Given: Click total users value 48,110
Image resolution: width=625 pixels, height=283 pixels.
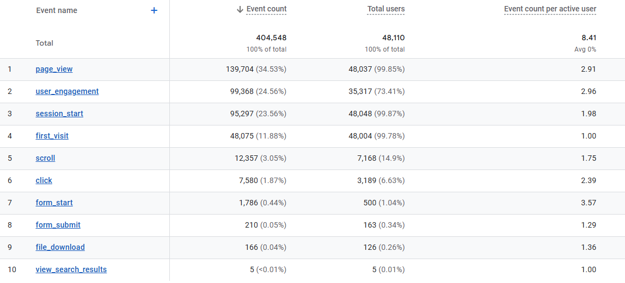Looking at the screenshot, I should click(393, 38).
